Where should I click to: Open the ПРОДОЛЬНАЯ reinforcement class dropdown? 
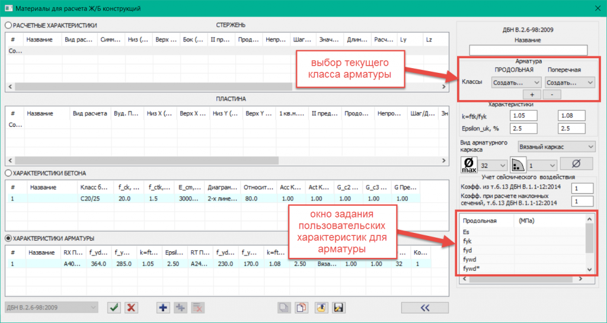click(x=517, y=82)
